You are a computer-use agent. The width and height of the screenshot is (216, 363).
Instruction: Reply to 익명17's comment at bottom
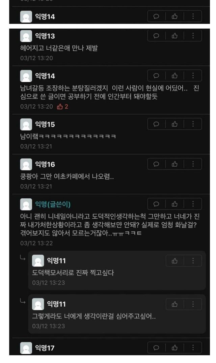156,347
